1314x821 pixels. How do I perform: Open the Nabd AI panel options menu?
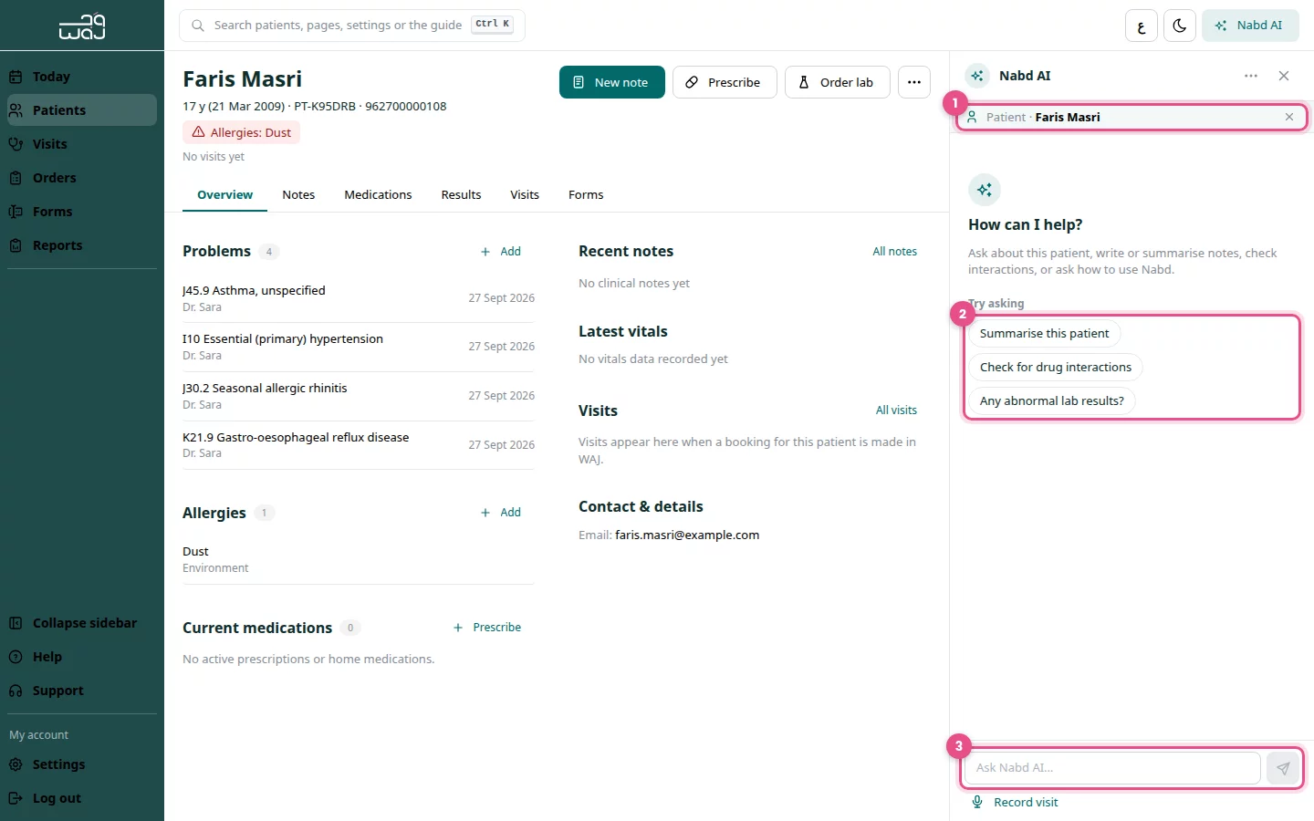(x=1251, y=76)
